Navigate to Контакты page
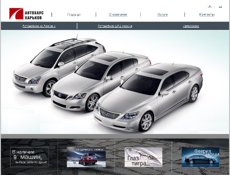The image size is (230, 175). (x=207, y=14)
